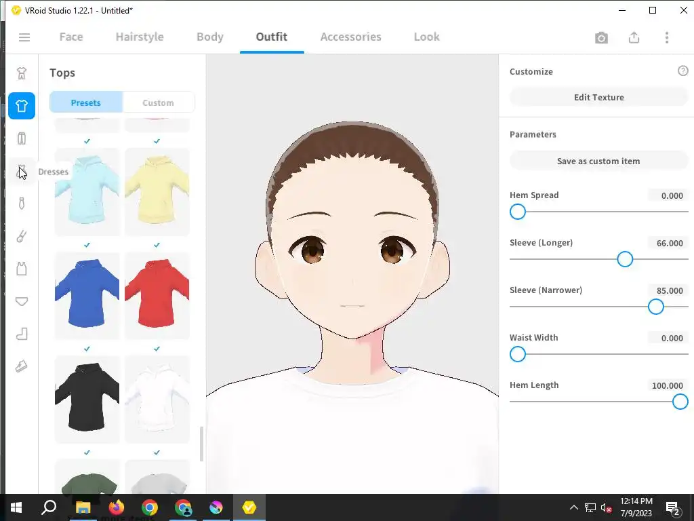Click the muted volume tray icon
The height and width of the screenshot is (521, 694).
coord(606,507)
